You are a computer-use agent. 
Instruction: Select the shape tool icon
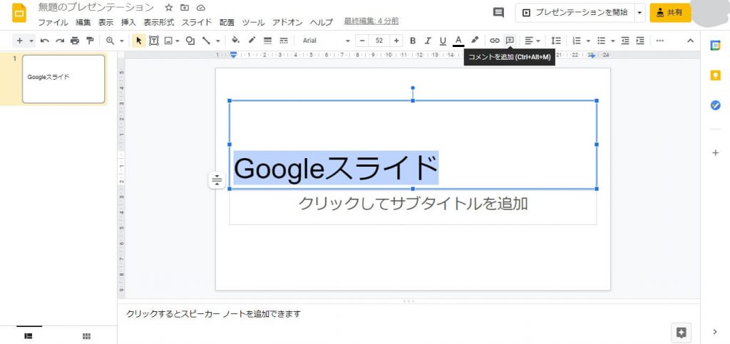(190, 41)
